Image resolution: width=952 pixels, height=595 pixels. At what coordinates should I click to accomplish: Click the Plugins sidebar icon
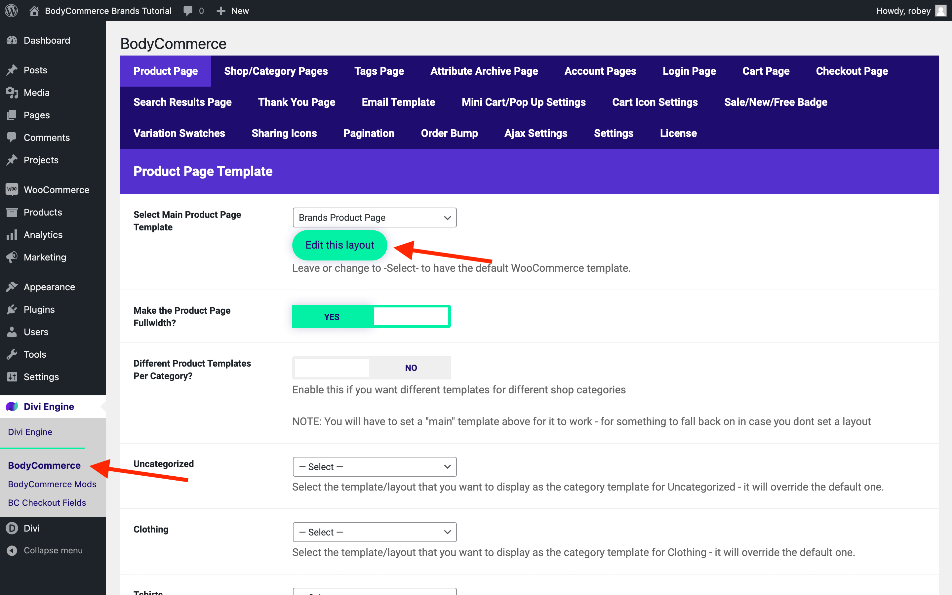(12, 309)
